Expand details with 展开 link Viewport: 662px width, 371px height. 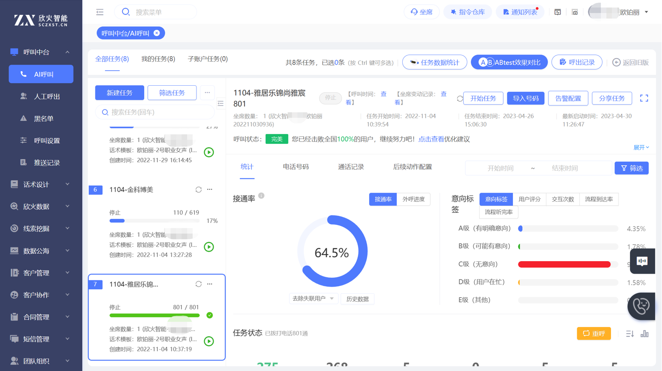click(640, 148)
